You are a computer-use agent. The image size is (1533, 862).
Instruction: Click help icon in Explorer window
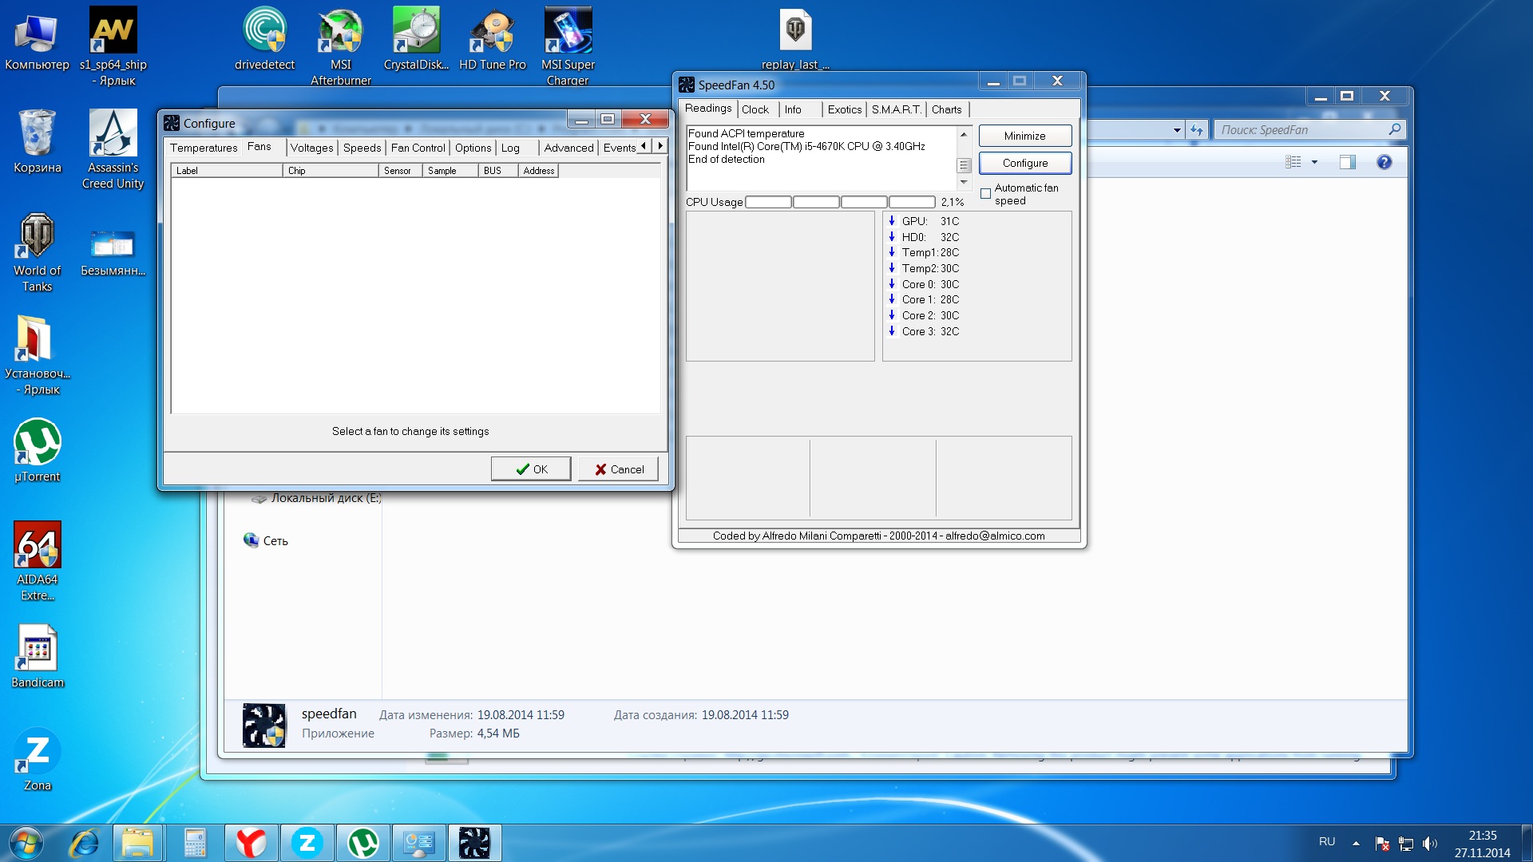tap(1384, 162)
